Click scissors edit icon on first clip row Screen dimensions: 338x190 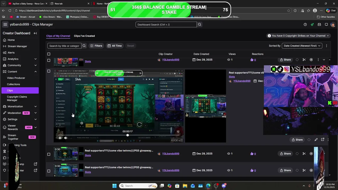tap(304, 60)
